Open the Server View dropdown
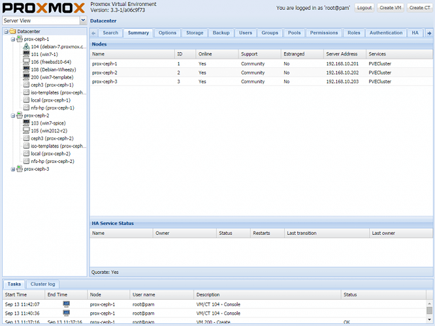This screenshot has height=326, width=435. (83, 21)
